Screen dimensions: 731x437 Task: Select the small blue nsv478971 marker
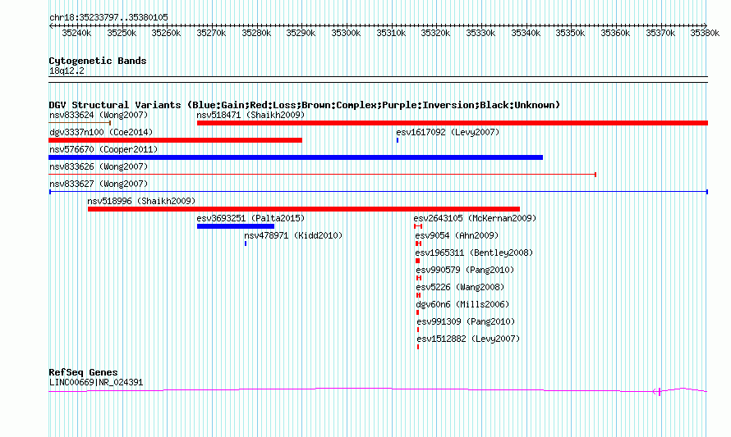(246, 244)
